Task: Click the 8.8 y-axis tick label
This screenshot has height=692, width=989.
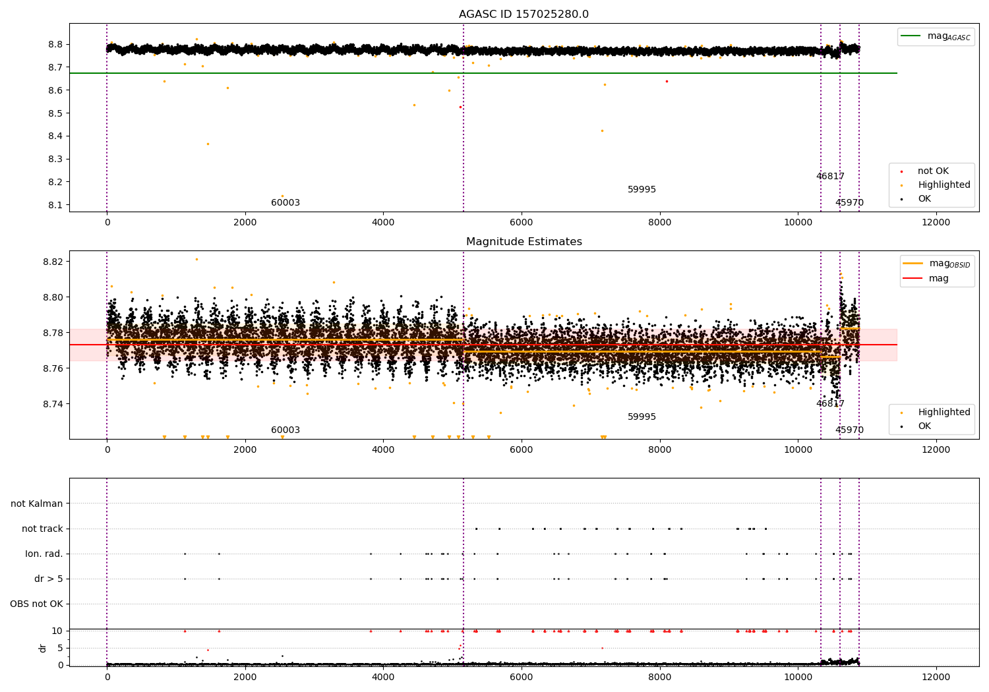Action: pos(55,44)
